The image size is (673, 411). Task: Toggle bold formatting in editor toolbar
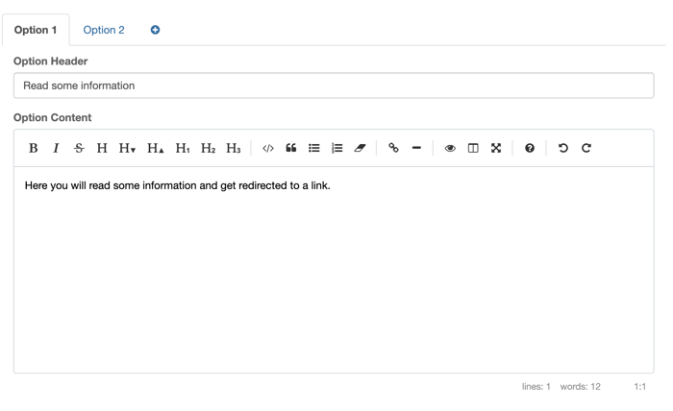click(x=33, y=148)
